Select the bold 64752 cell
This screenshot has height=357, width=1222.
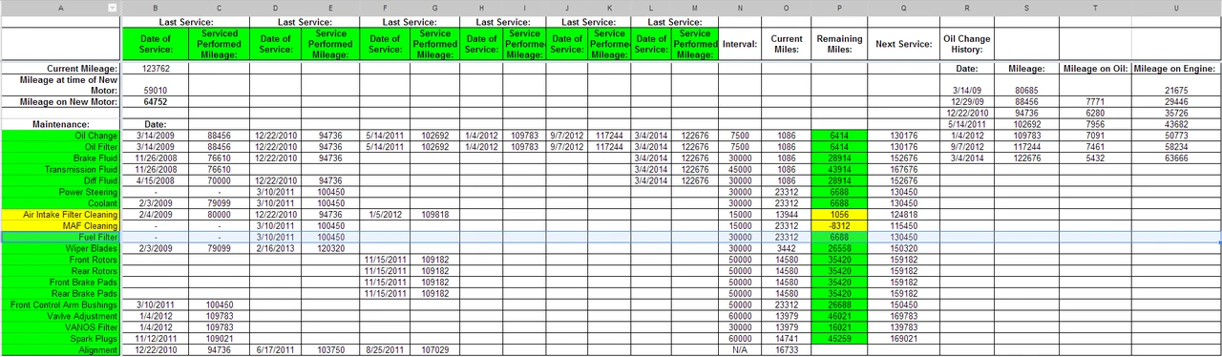coord(155,102)
